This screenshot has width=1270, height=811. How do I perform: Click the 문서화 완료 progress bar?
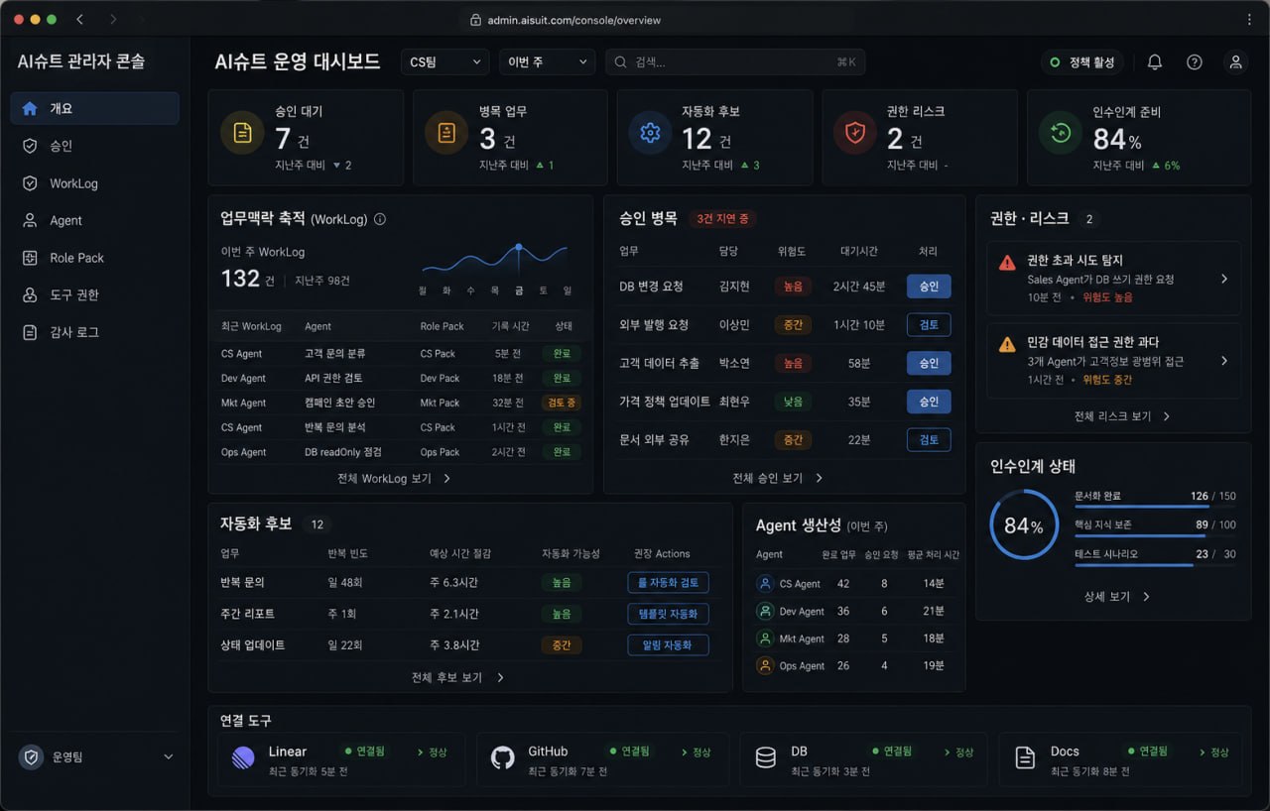[x=1155, y=507]
